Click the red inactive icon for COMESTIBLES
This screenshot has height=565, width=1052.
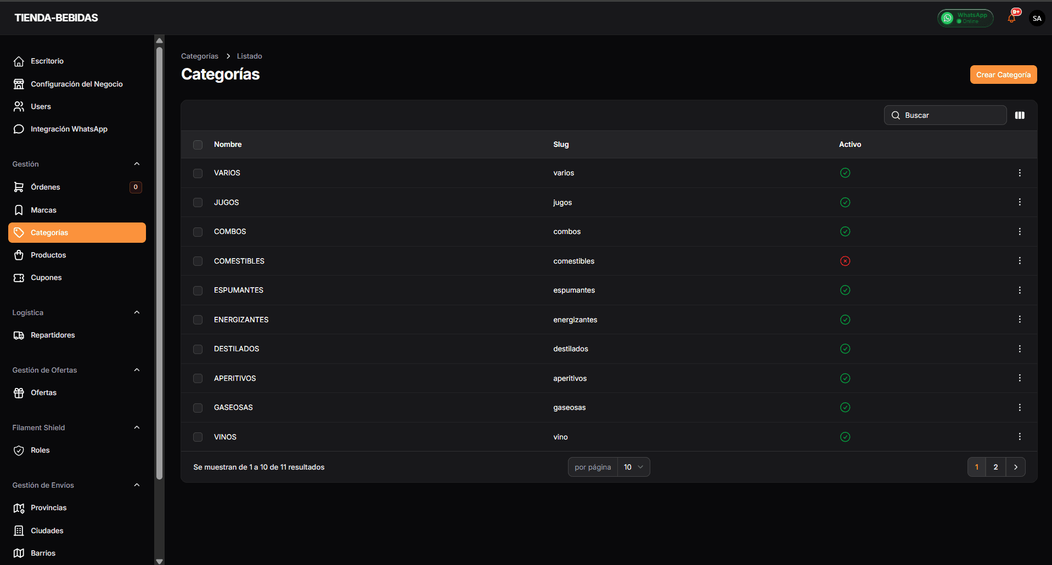pos(845,261)
